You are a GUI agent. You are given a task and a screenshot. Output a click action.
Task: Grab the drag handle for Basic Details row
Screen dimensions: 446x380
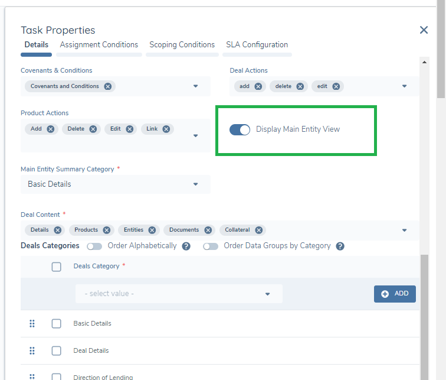[x=32, y=323]
